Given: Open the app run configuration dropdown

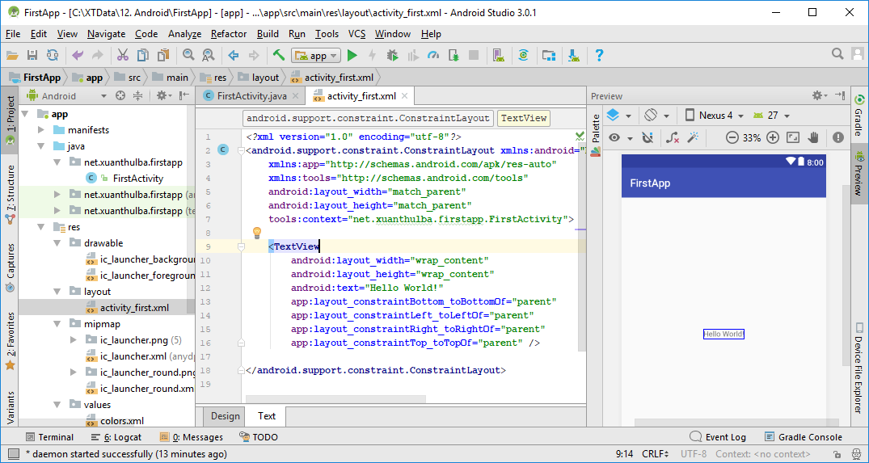Looking at the screenshot, I should [316, 56].
